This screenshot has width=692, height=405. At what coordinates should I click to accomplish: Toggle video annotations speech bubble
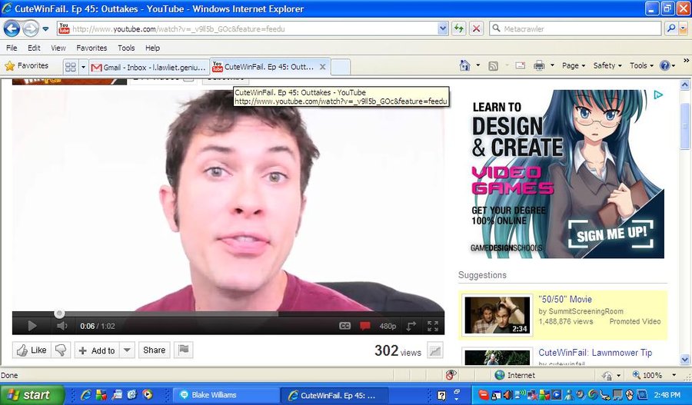tap(365, 326)
